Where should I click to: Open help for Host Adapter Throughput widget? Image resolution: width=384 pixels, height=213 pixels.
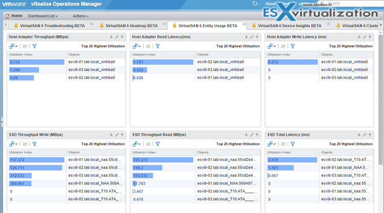(x=122, y=37)
